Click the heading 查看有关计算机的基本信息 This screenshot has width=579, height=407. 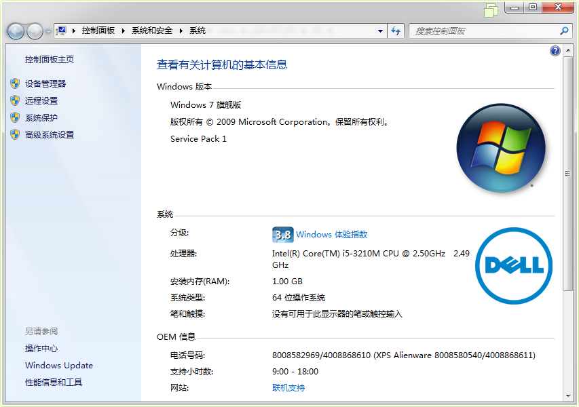pos(222,65)
